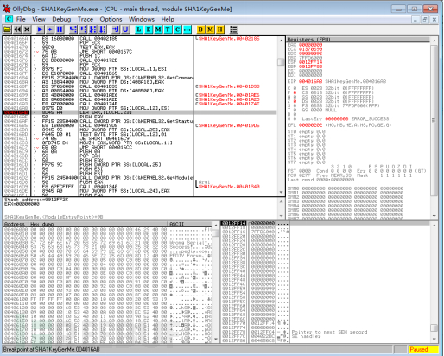Click the Execute till return icon

pyautogui.click(x=116, y=29)
